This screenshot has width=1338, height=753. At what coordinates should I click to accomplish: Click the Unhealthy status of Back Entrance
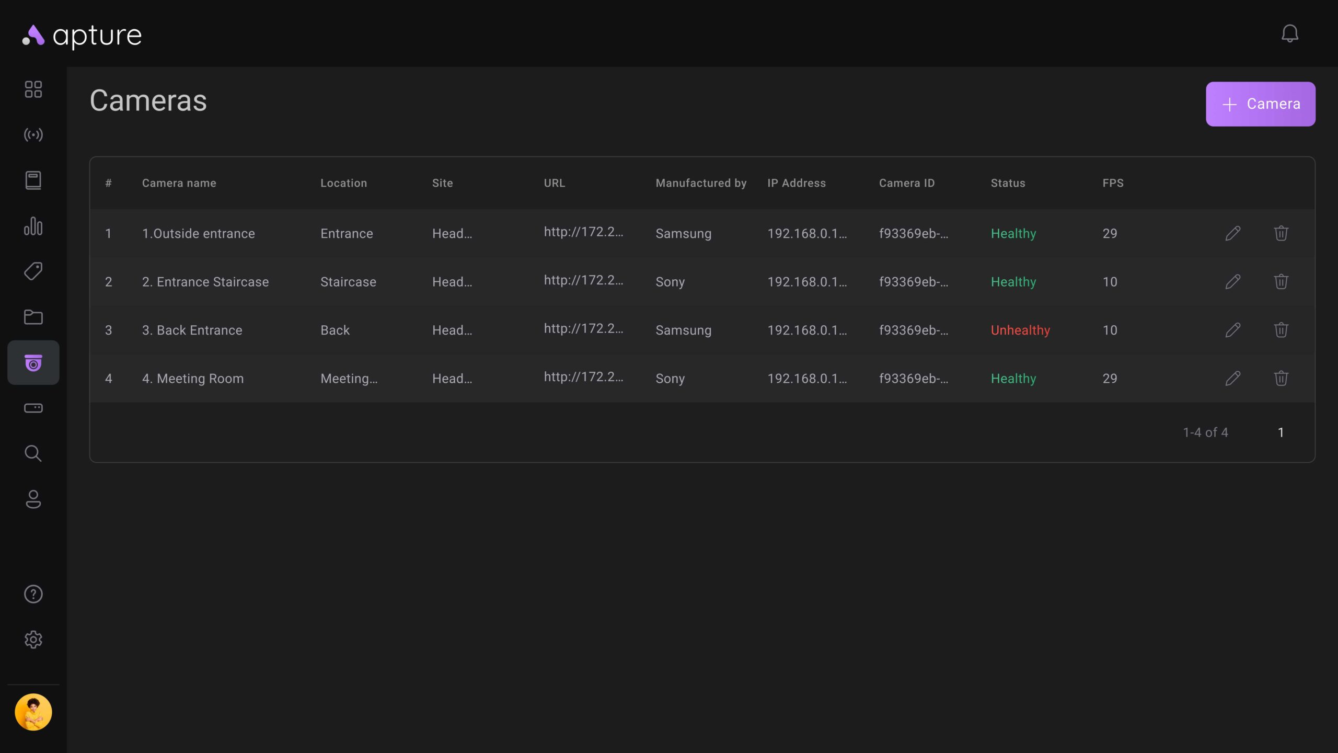[1020, 330]
